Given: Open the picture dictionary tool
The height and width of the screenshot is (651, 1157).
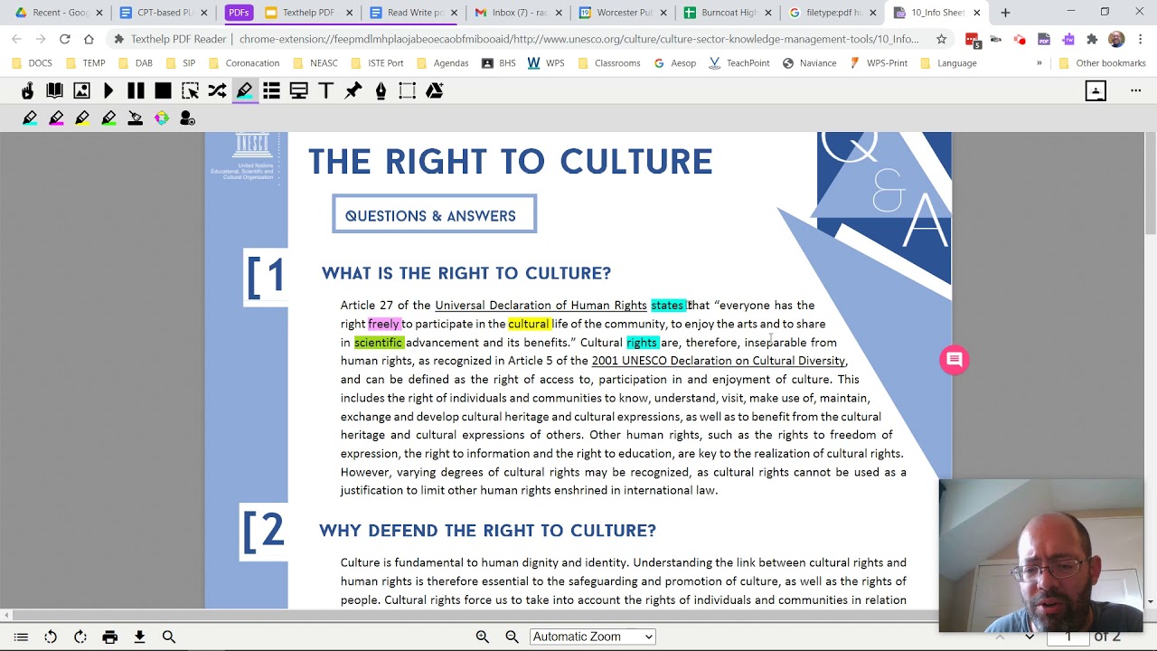Looking at the screenshot, I should click(82, 90).
